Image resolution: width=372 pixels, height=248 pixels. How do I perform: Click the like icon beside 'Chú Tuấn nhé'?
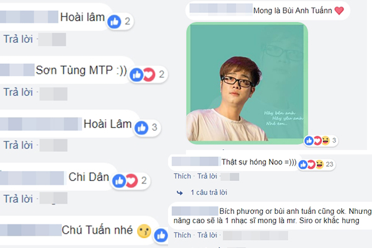[161, 236]
